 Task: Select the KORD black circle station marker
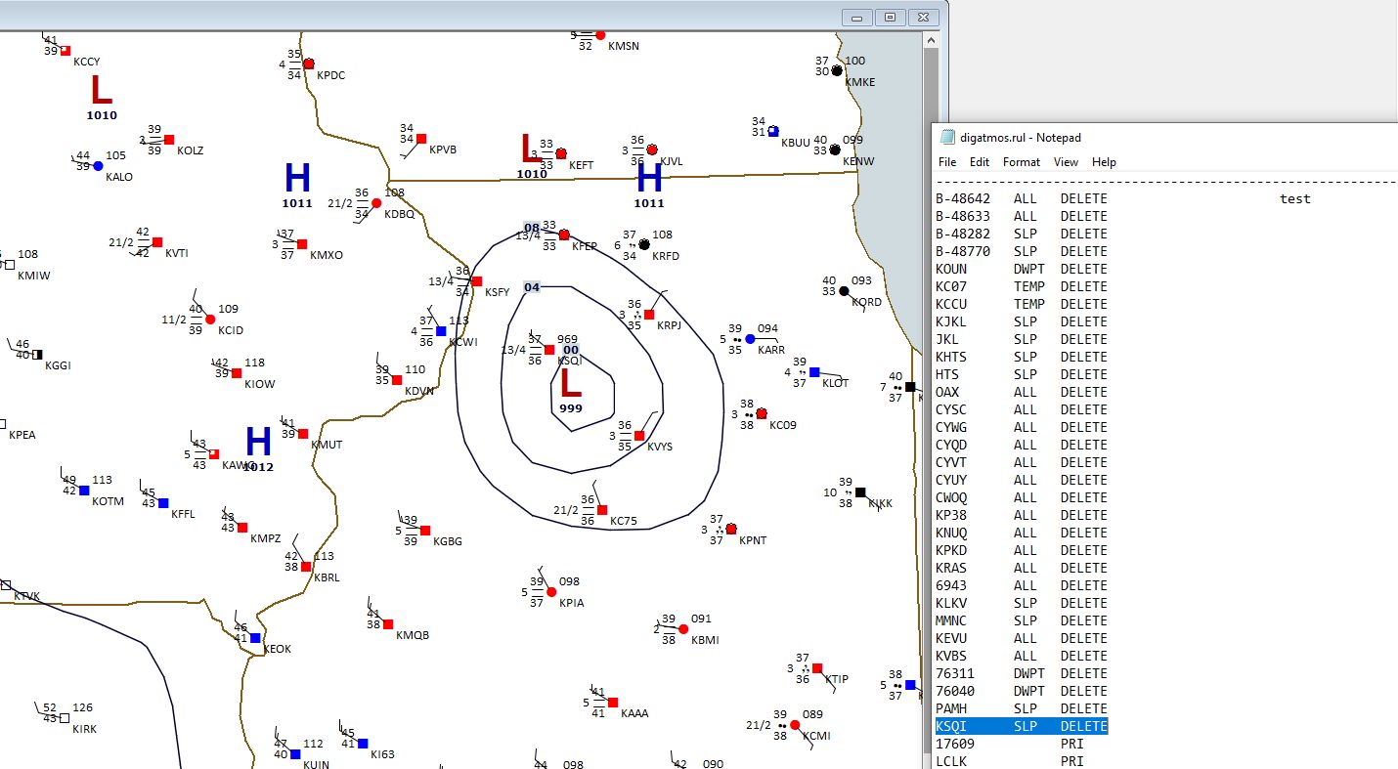[x=844, y=291]
